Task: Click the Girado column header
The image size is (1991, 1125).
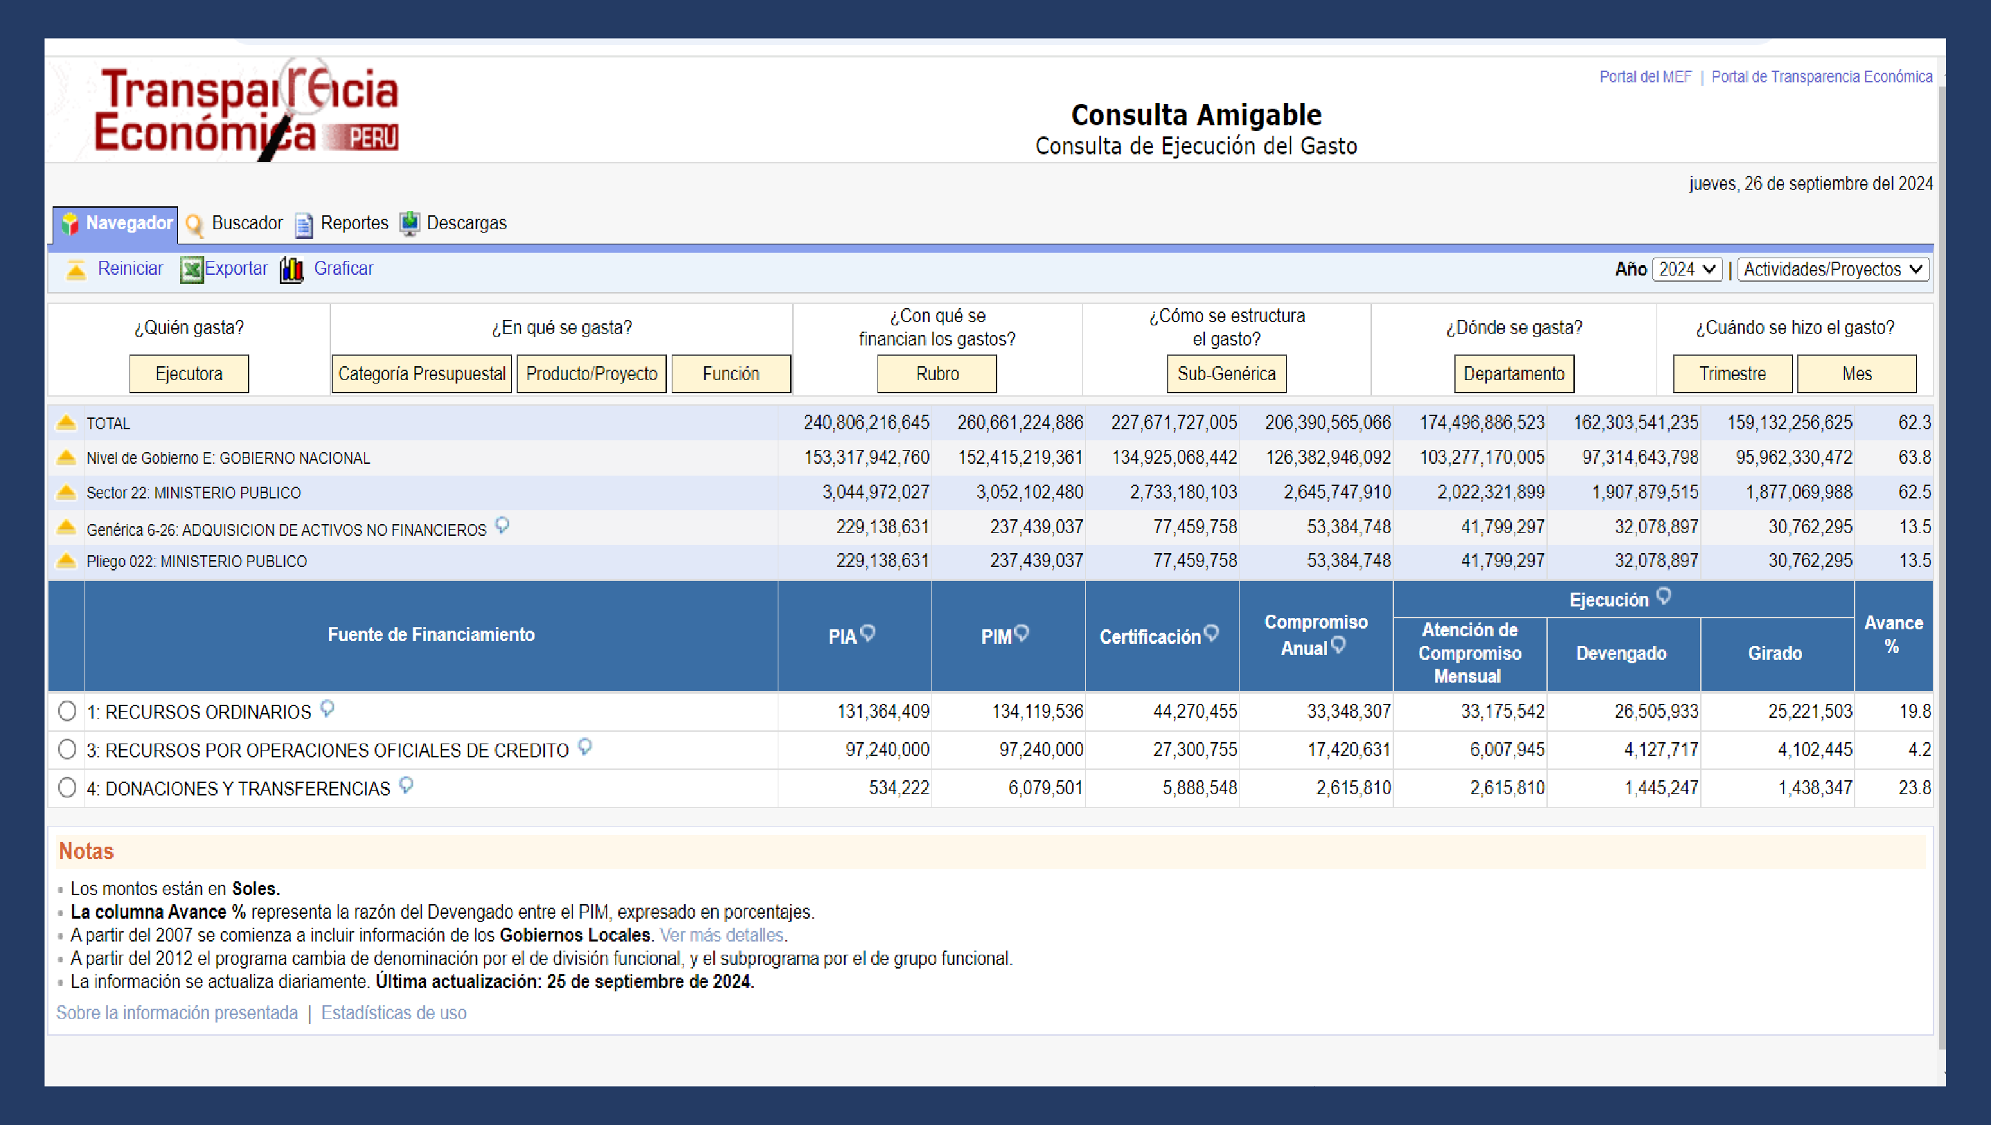Action: 1776,654
